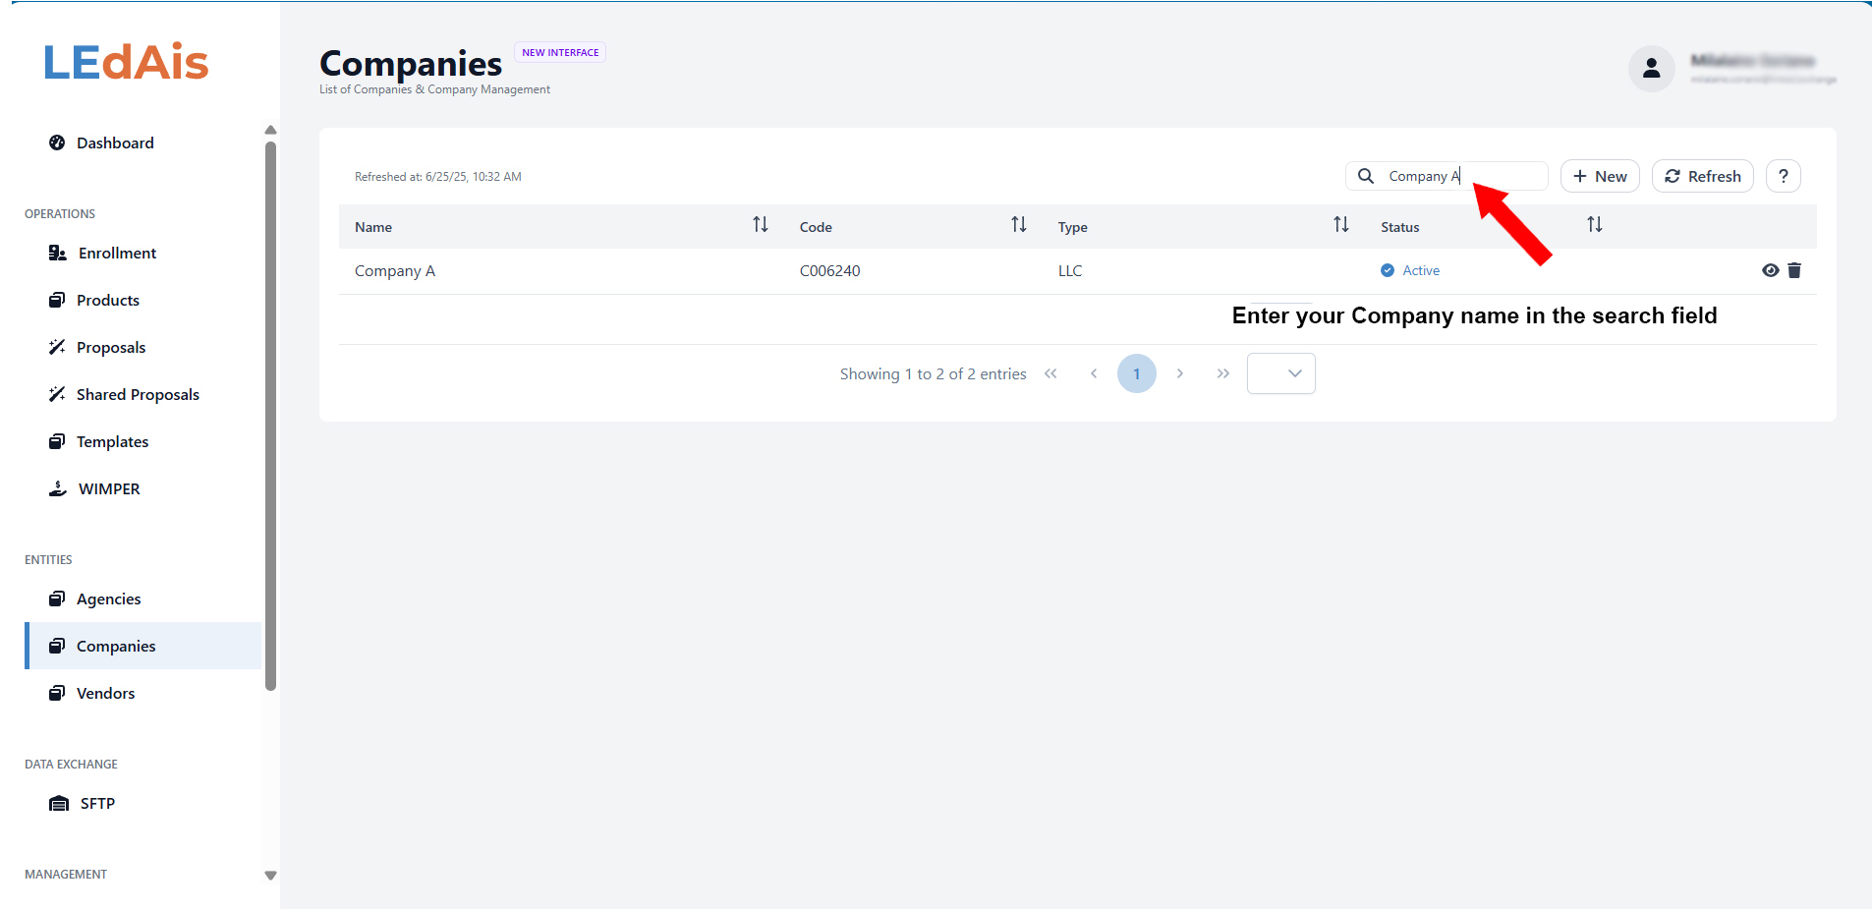Click the WIMPER hand icon
This screenshot has height=911, width=1872.
point(57,488)
